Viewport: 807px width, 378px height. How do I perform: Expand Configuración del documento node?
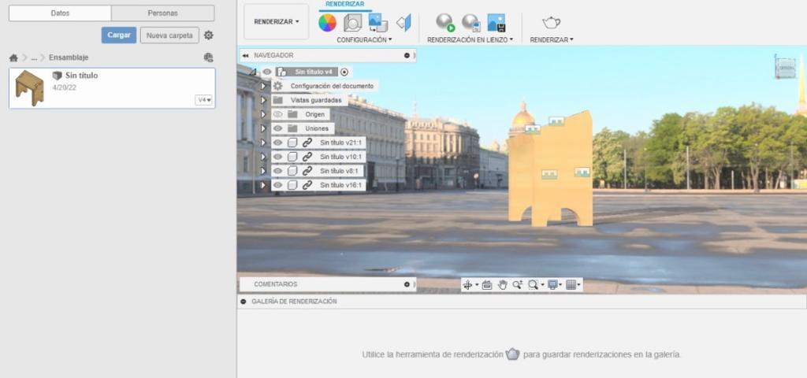point(263,86)
